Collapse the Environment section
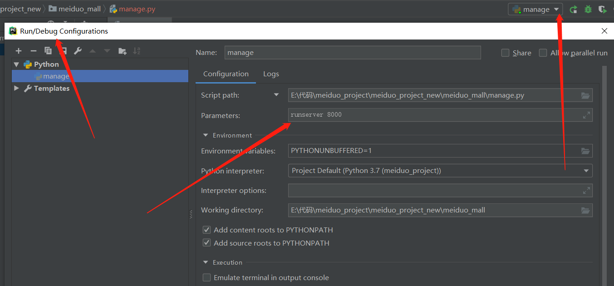 (206, 135)
